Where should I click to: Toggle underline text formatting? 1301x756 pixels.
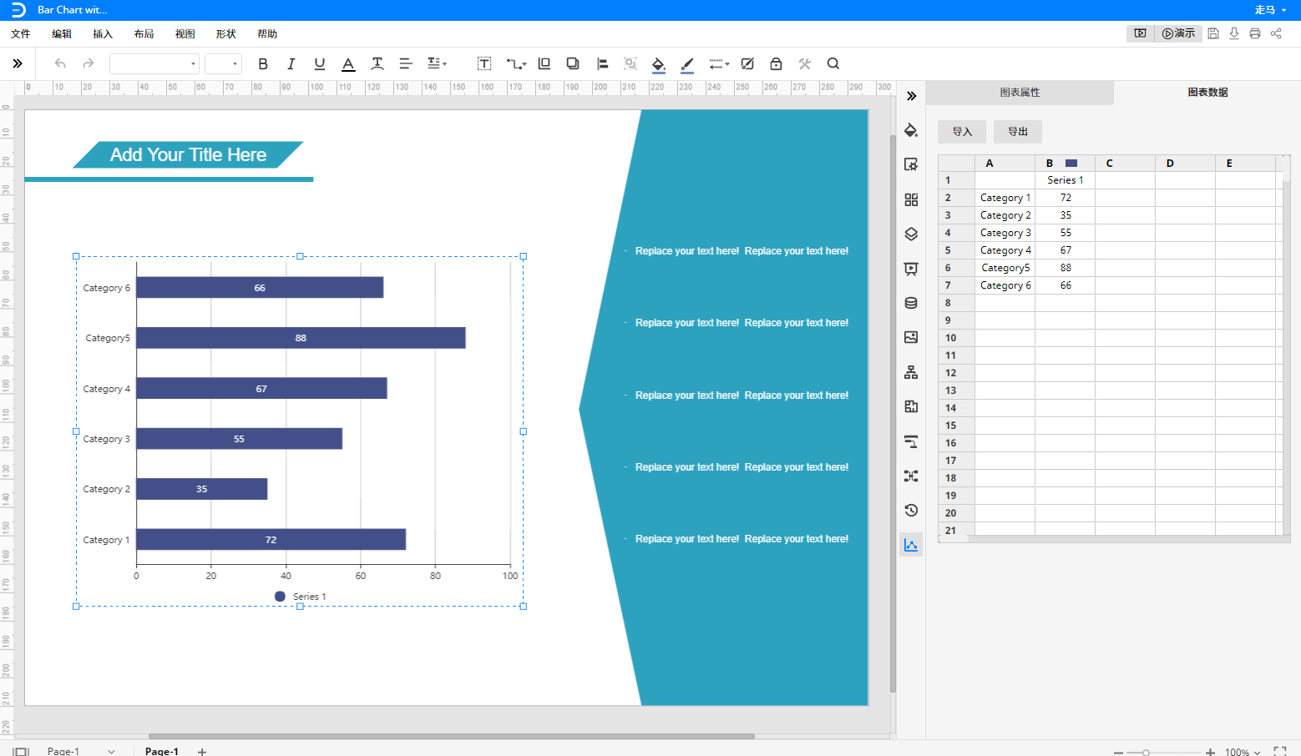tap(319, 64)
